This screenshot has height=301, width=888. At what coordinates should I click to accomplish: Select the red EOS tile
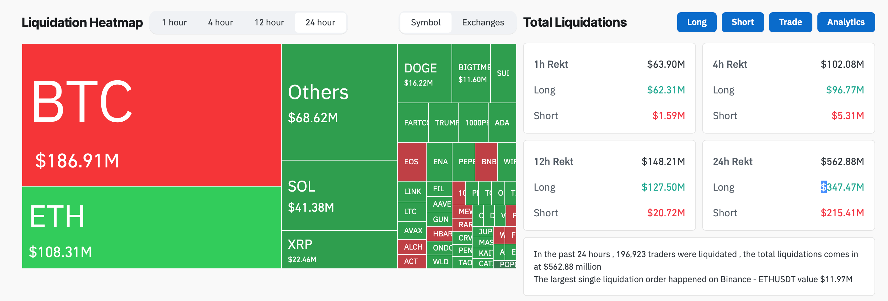point(412,161)
